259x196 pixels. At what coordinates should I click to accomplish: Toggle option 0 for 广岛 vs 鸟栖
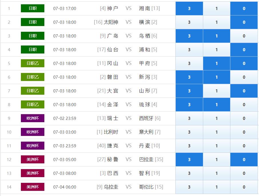point(244,36)
